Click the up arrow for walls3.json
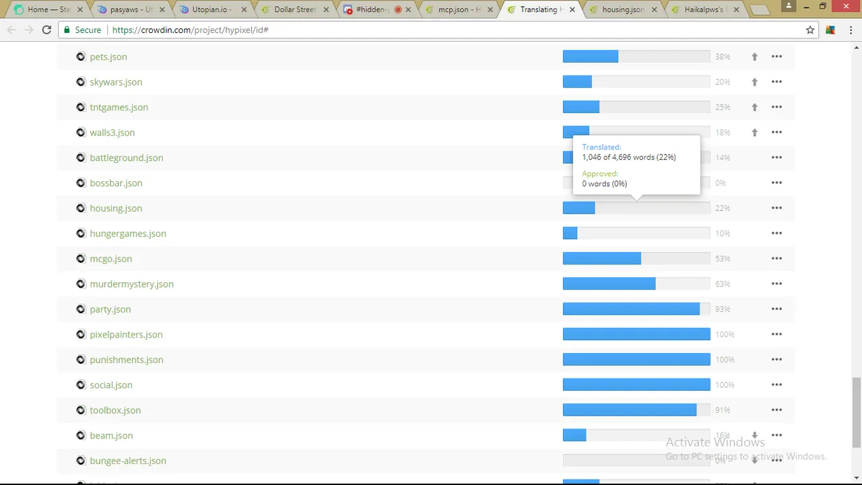The width and height of the screenshot is (862, 485). point(755,133)
